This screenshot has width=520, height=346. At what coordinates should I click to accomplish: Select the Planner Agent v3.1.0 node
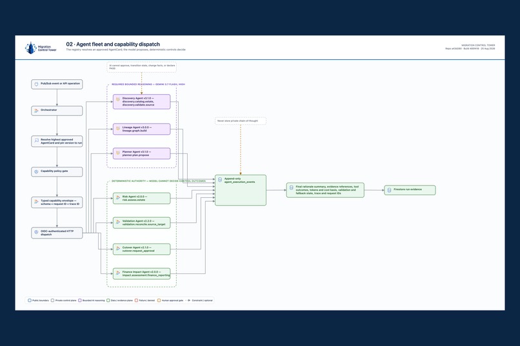pos(141,153)
